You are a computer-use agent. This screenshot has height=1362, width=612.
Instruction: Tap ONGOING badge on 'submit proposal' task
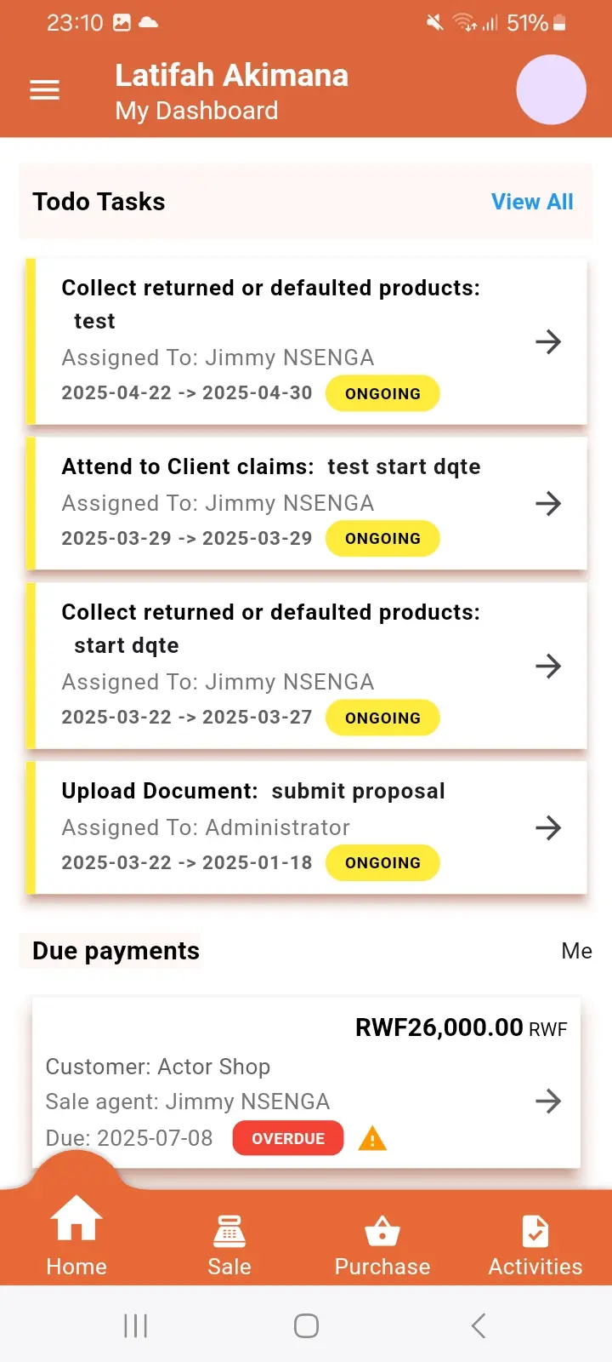pyautogui.click(x=382, y=863)
